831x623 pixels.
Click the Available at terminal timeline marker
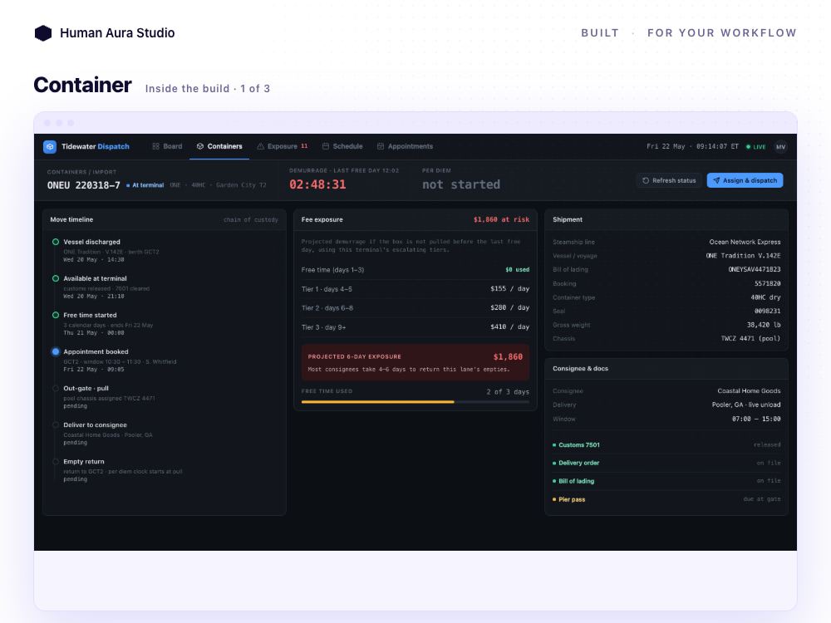point(56,278)
